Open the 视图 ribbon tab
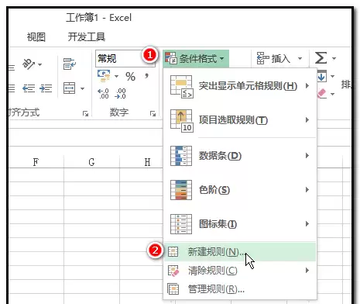360x304 pixels. pos(36,37)
